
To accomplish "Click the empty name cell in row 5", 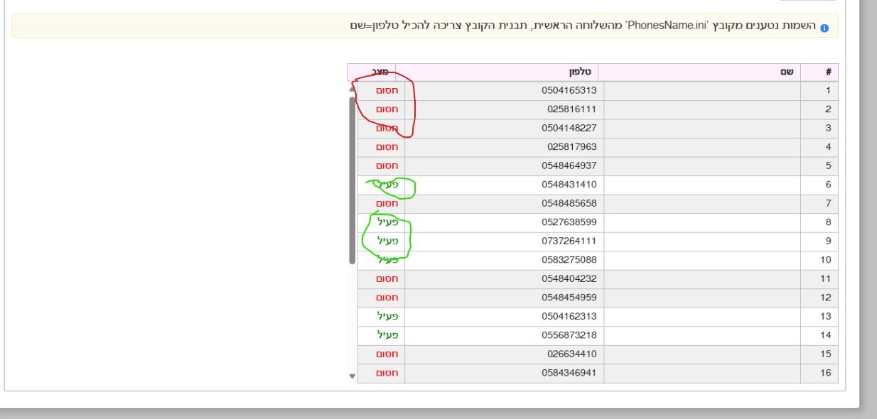I will coord(701,166).
